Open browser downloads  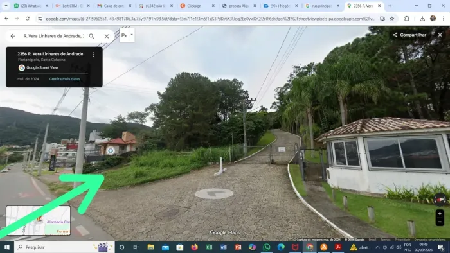422,19
